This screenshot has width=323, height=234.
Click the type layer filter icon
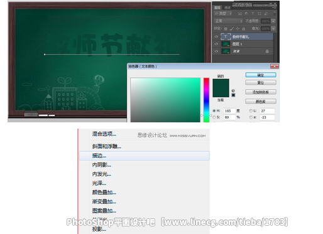[253, 14]
